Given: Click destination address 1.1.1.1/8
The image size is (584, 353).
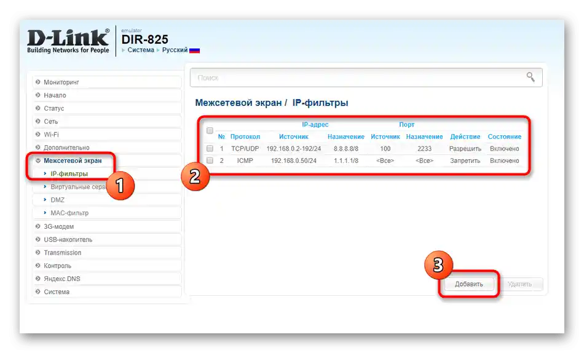Looking at the screenshot, I should 346,161.
